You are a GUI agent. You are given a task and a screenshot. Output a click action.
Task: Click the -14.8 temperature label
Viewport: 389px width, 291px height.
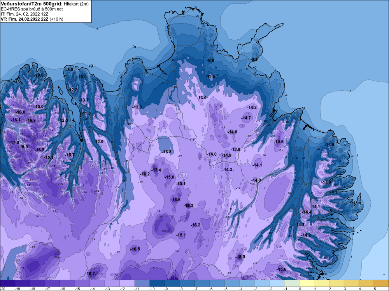233,132
